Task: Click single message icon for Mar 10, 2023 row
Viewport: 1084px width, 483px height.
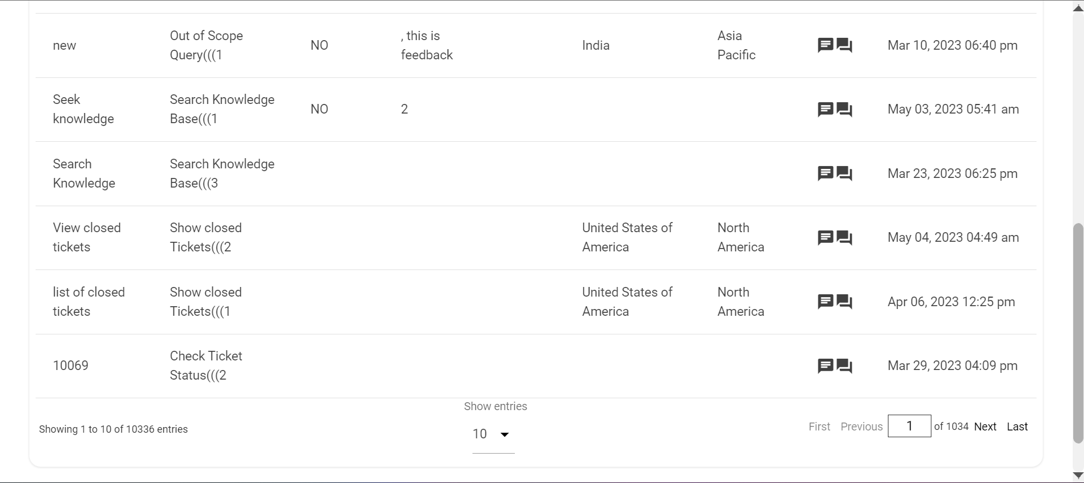Action: pos(825,45)
